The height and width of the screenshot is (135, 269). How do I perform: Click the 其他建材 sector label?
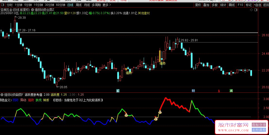(x=144, y=13)
